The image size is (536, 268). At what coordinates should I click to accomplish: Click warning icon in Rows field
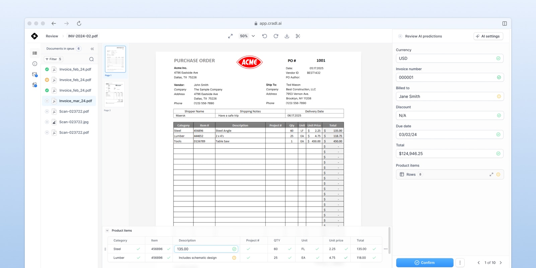[498, 174]
